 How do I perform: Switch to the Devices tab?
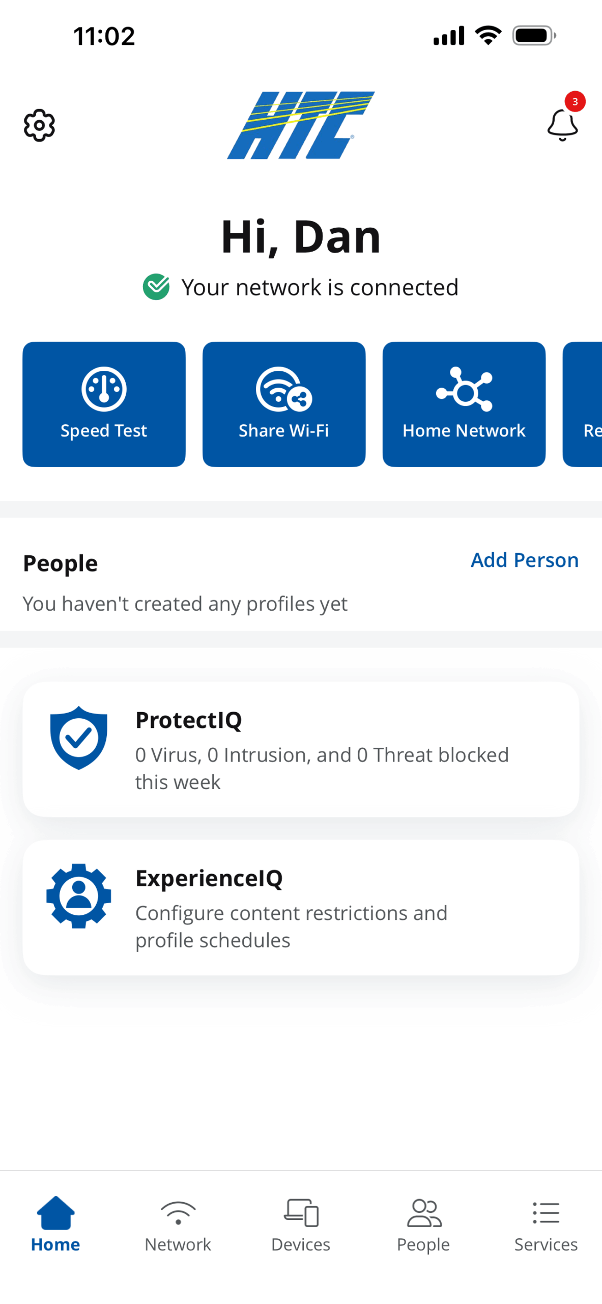[301, 1225]
